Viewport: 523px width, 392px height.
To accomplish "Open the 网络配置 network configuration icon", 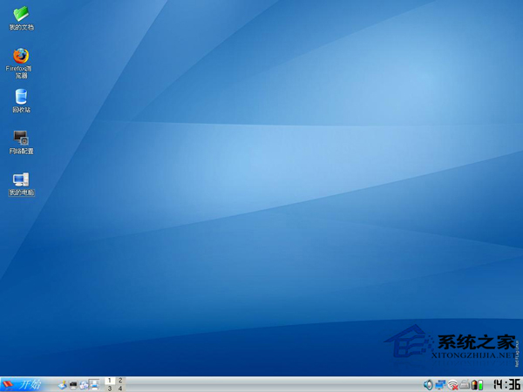I will point(21,138).
